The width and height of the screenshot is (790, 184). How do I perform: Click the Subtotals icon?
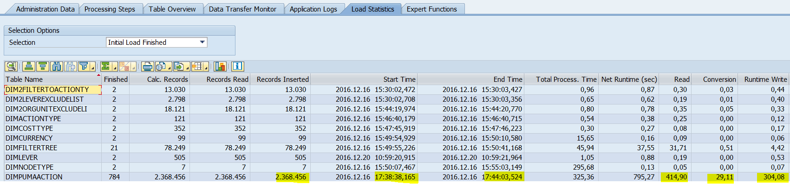pos(125,67)
